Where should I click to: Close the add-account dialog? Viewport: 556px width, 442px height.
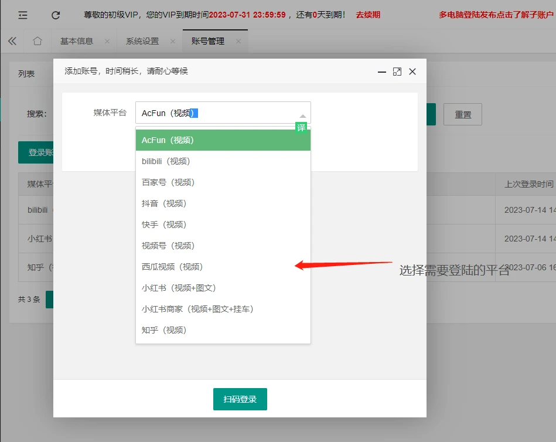click(x=412, y=72)
